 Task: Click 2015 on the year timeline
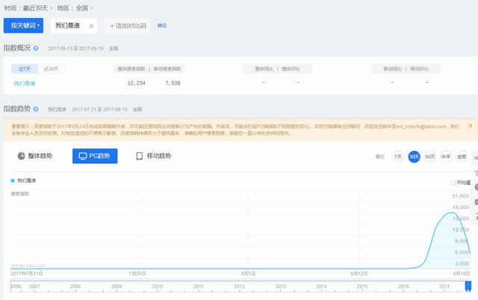[362, 287]
